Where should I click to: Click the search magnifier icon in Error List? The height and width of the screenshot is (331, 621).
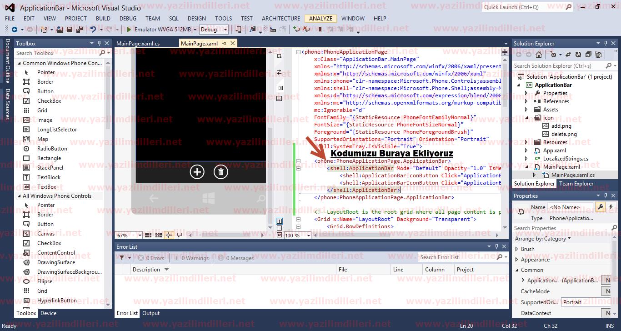(x=499, y=257)
